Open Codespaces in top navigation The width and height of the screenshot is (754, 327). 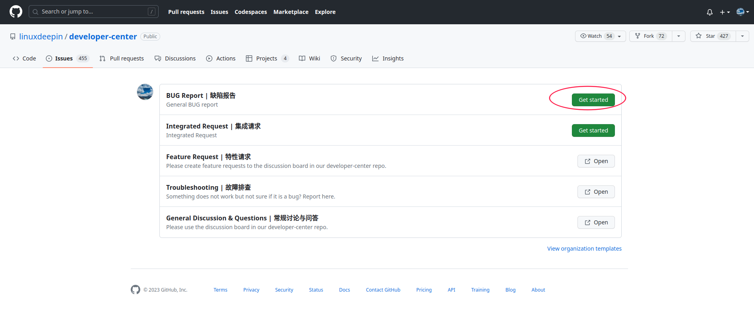(x=251, y=12)
